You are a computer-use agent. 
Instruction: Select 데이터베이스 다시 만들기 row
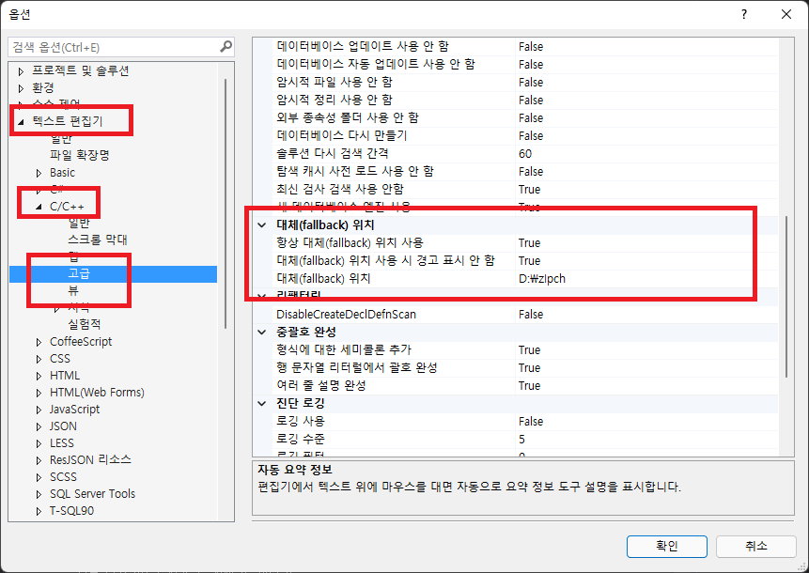click(526, 136)
